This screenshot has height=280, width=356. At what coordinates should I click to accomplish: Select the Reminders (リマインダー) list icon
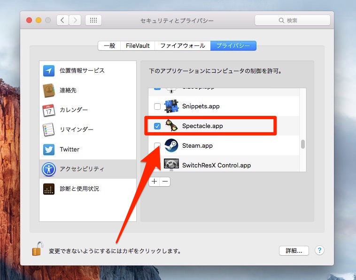click(48, 130)
